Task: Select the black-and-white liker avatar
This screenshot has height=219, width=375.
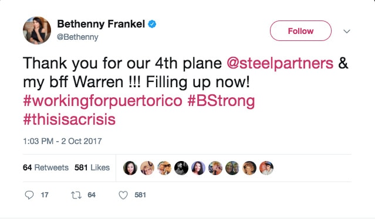Action: tap(181, 168)
